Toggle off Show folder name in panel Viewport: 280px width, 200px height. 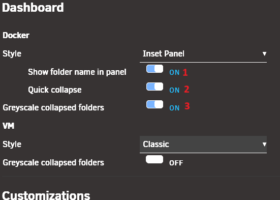154,69
